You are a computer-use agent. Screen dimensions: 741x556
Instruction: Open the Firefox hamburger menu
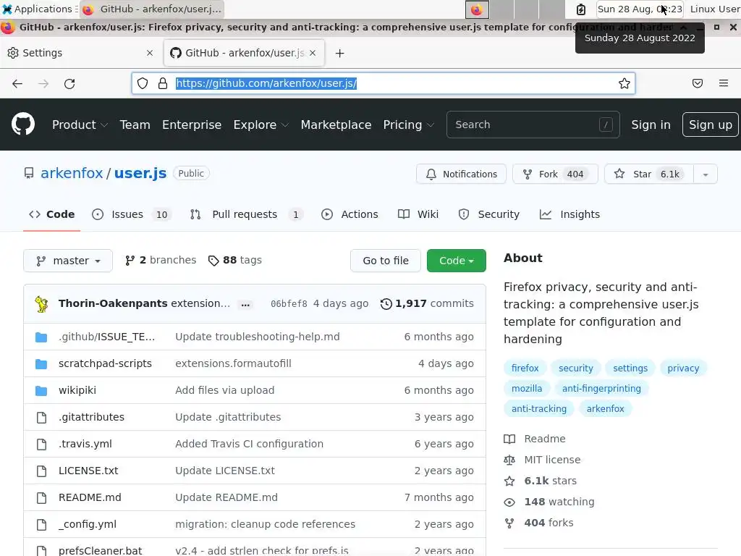coord(724,83)
